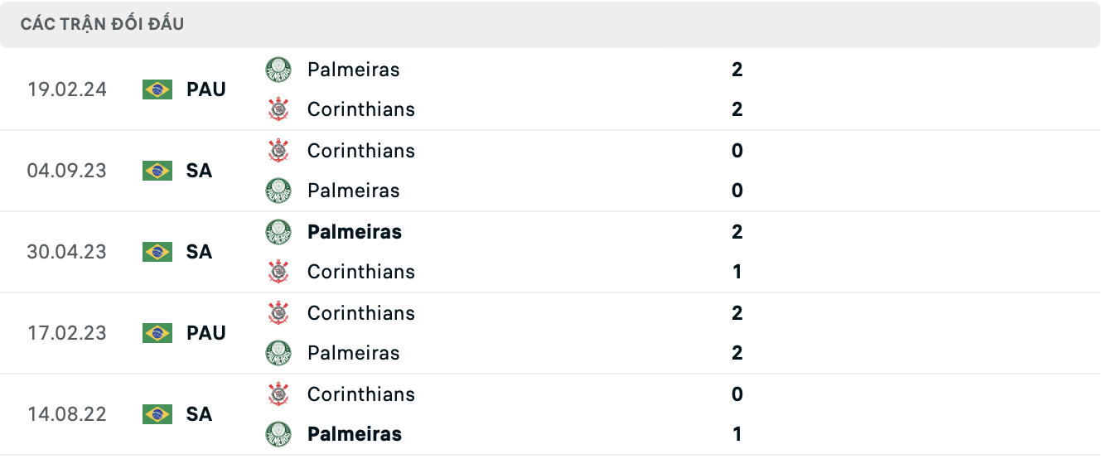Click the Brazil flag beside 17.02.23 PAU
This screenshot has height=459, width=1102.
pyautogui.click(x=157, y=333)
